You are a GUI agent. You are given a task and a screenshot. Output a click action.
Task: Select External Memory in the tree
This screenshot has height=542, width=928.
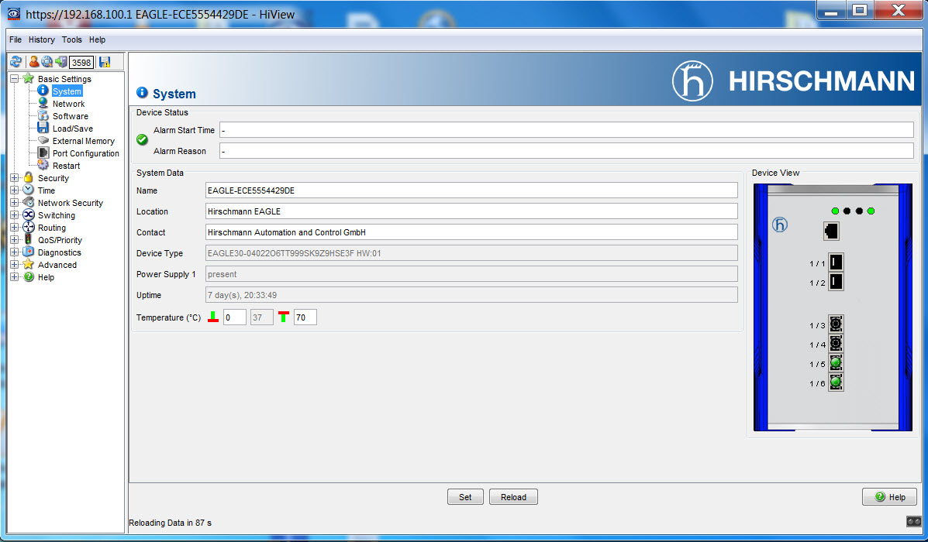point(84,140)
